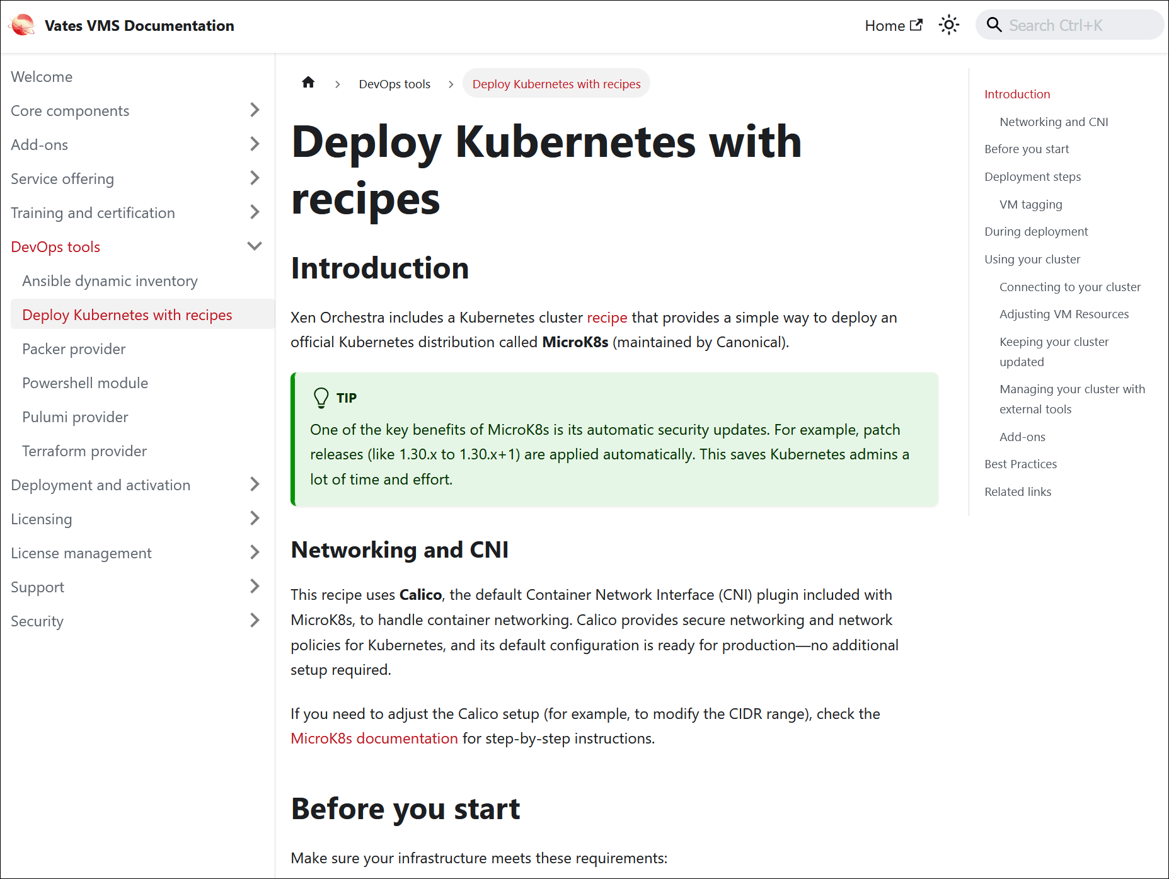Click Vates VMS Documentation title
Viewport: 1169px width, 879px height.
coord(139,26)
